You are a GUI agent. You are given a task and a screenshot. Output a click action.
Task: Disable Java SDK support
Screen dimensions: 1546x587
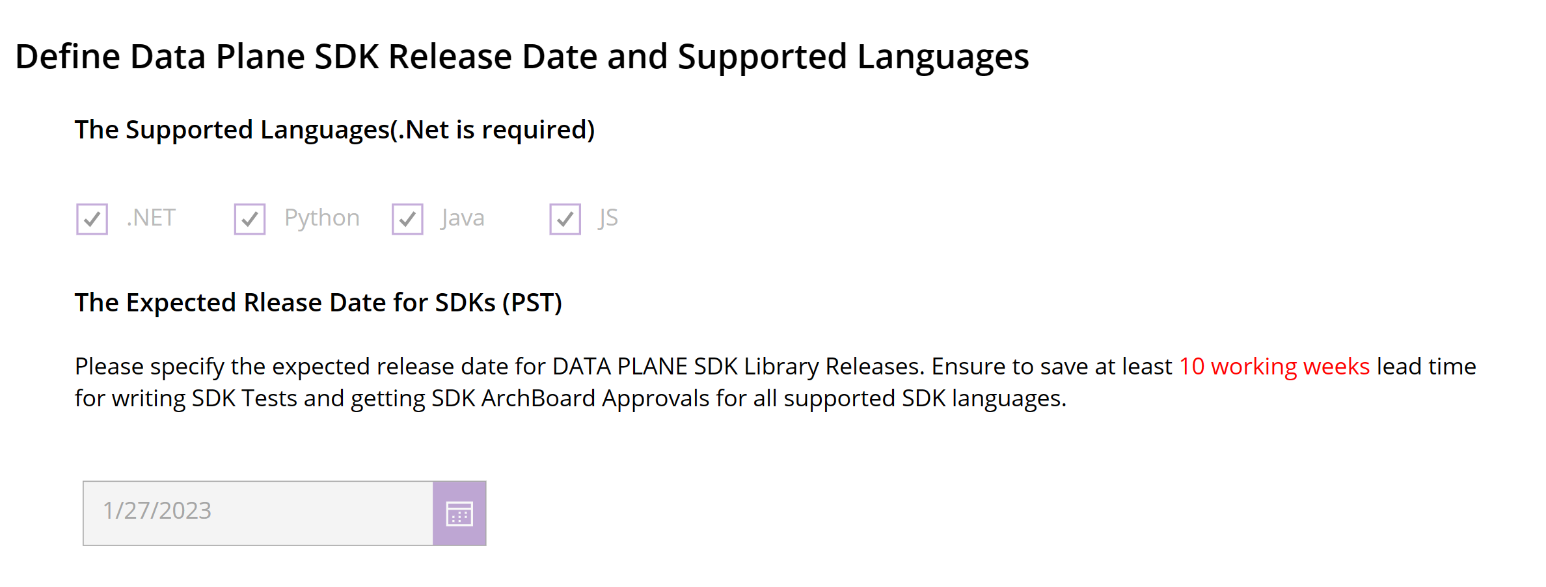[x=407, y=219]
